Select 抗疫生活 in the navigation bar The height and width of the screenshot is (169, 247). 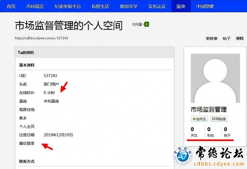point(100,6)
